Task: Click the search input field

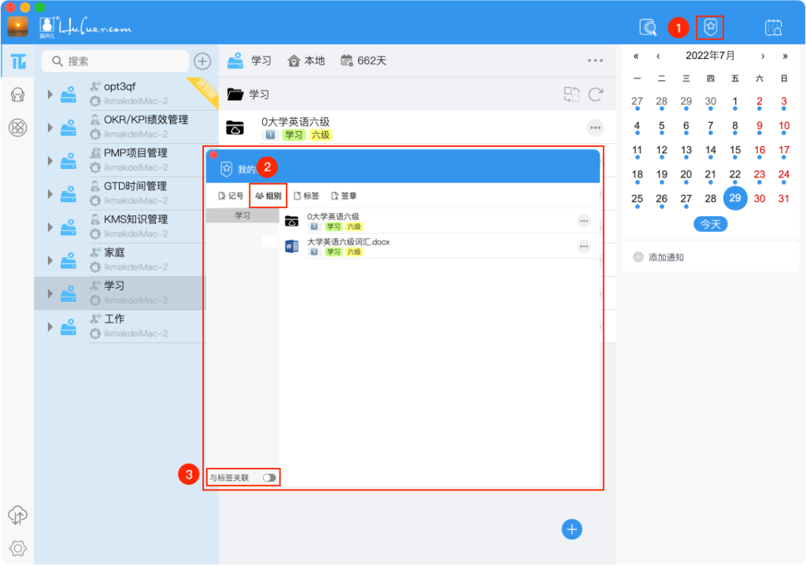Action: (115, 61)
